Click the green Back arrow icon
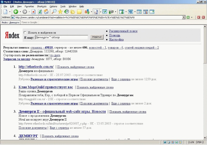The image size is (207, 145). coord(16,12)
